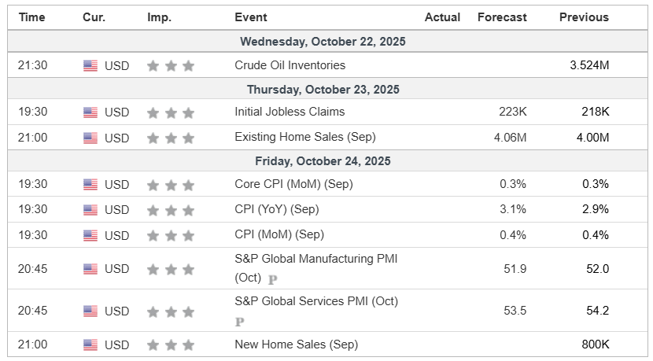Screen dimensions: 653x361
Task: Click the Previous column header
Action: (584, 17)
